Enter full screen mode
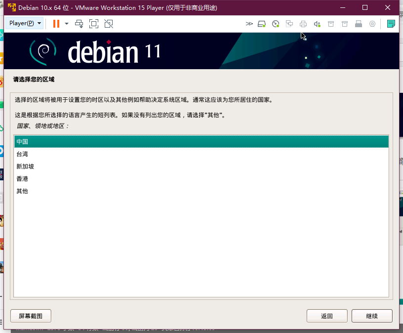The height and width of the screenshot is (333, 403). click(94, 24)
